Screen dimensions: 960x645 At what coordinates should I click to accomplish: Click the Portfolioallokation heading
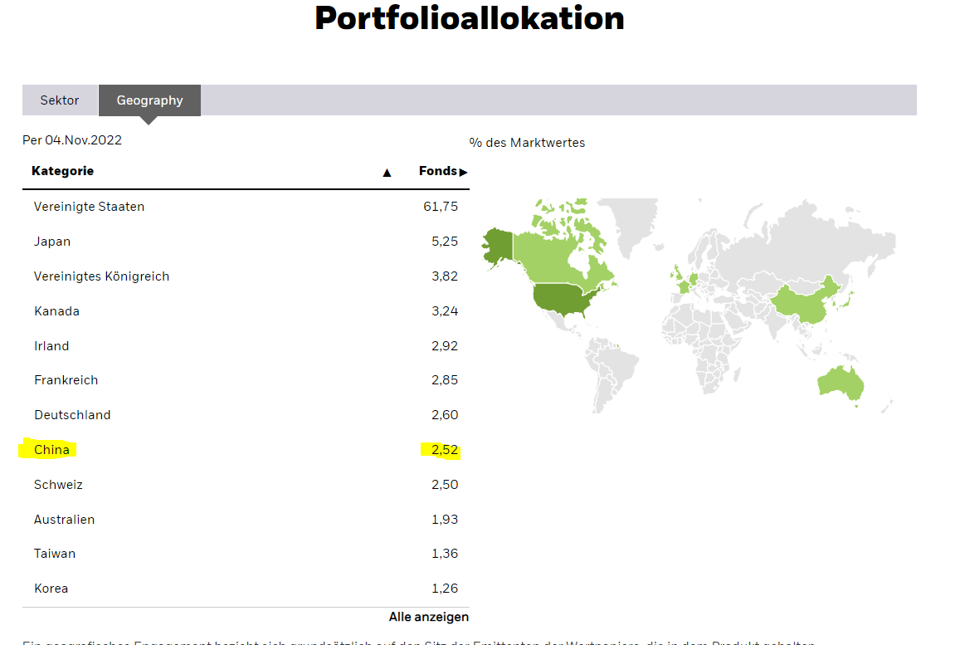469,18
